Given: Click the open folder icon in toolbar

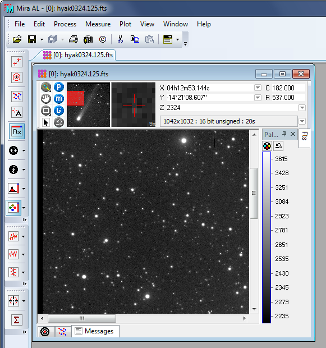Looking at the screenshot, I should [x=17, y=39].
